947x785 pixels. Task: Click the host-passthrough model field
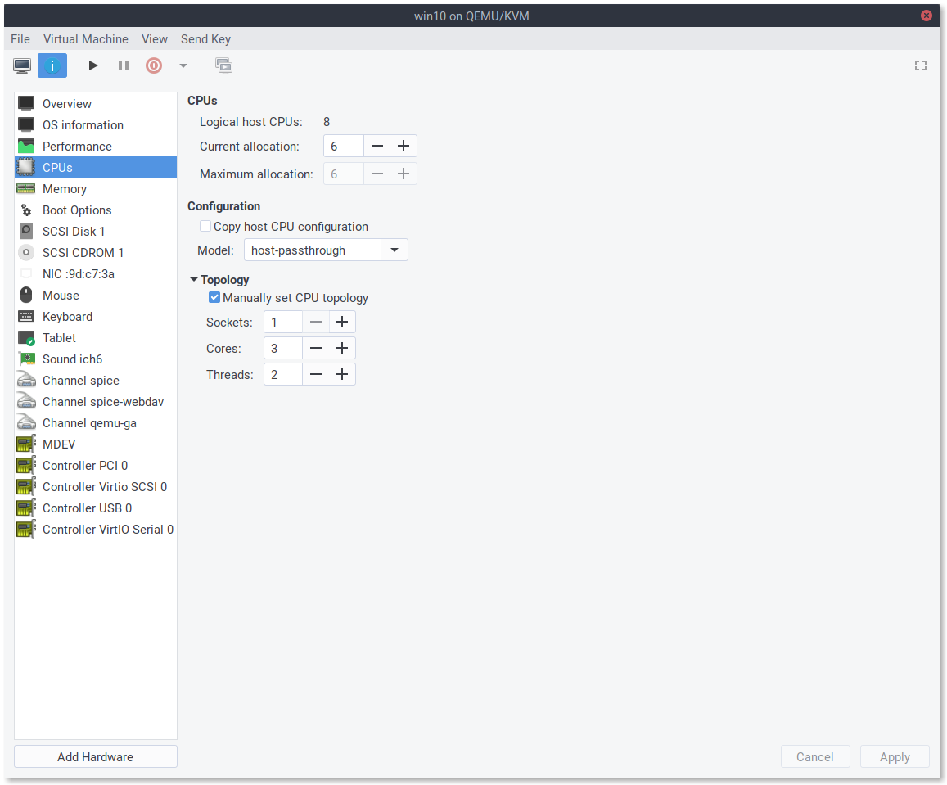312,250
